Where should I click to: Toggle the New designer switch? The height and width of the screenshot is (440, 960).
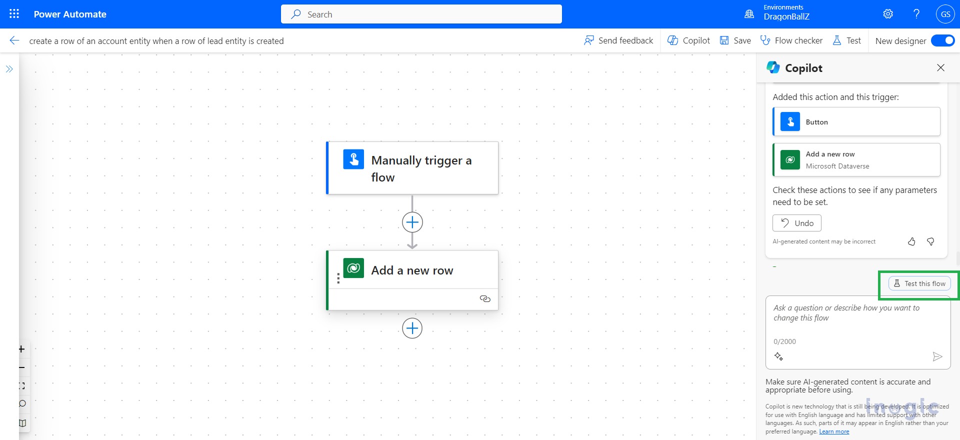click(942, 40)
